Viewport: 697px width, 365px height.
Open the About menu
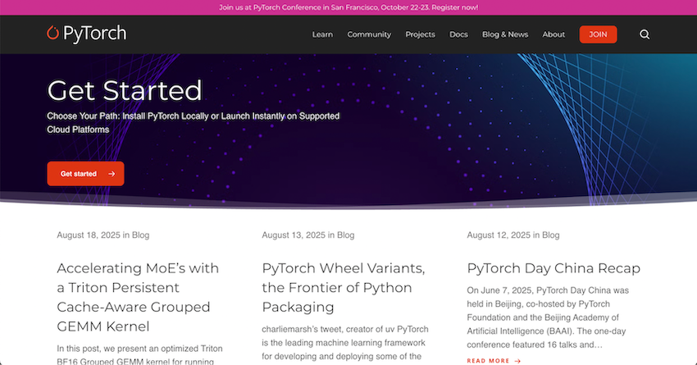pyautogui.click(x=553, y=34)
